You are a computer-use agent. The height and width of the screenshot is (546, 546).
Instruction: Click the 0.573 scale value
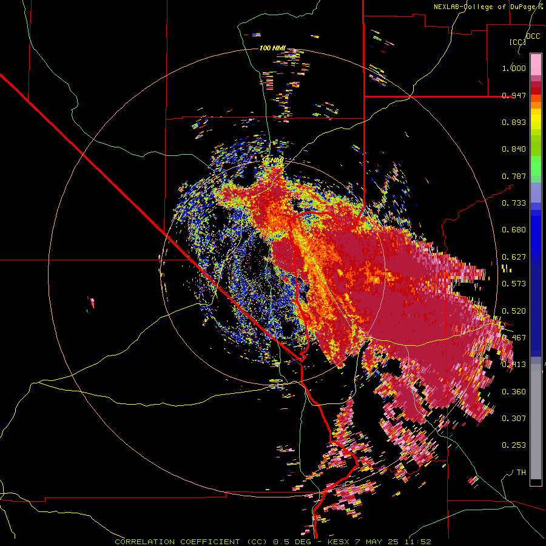point(514,284)
